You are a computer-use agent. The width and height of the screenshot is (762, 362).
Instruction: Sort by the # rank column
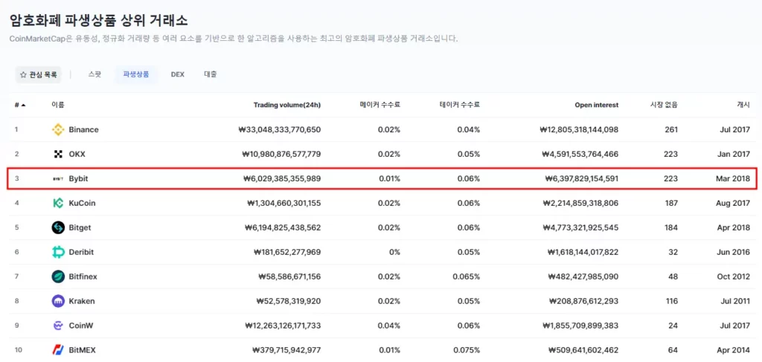point(20,105)
